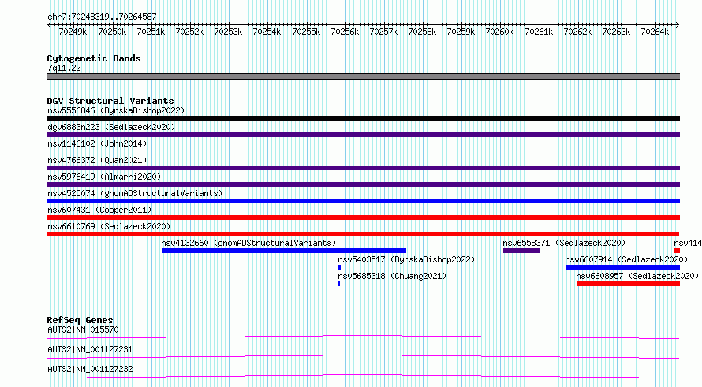Click the nsv4132660 (gnomADStructuralVariants) label
Viewport: 702px width, 387px height.
[248, 243]
